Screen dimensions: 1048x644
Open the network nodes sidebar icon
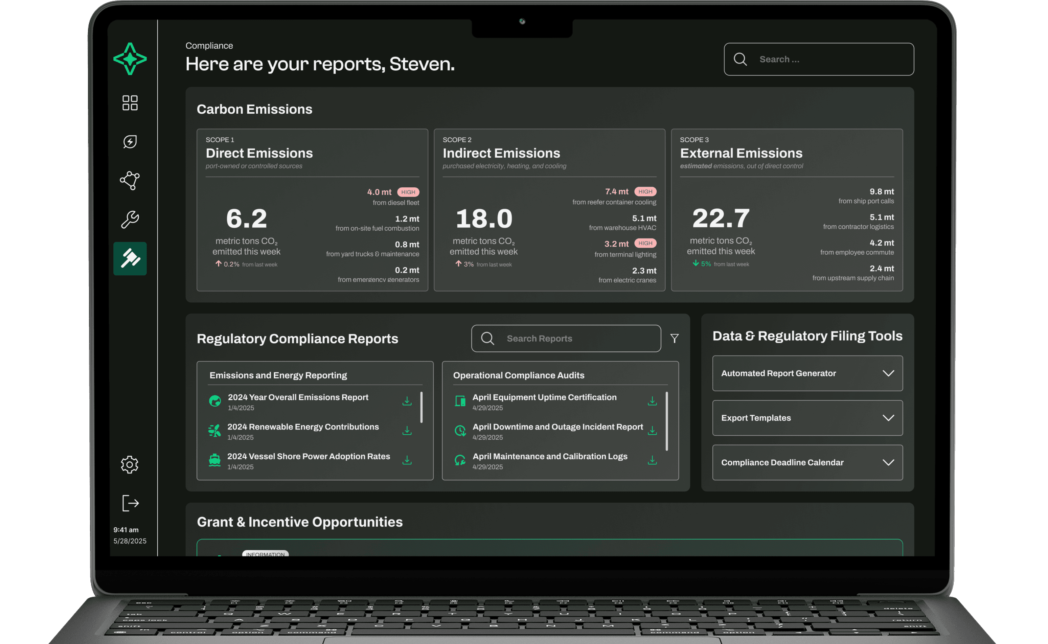[x=130, y=181]
